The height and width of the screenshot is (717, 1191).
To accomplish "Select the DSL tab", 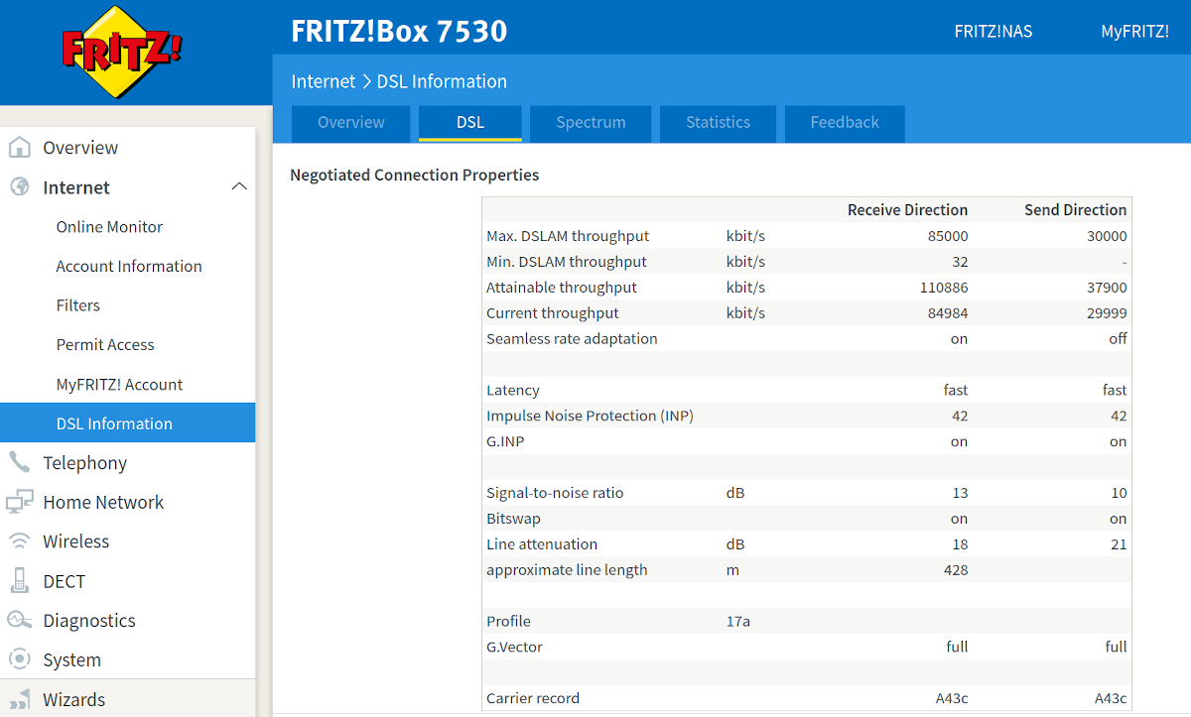I will [470, 123].
